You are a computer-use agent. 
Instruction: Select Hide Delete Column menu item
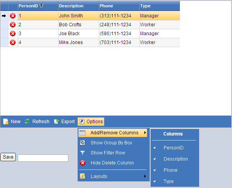[112, 163]
